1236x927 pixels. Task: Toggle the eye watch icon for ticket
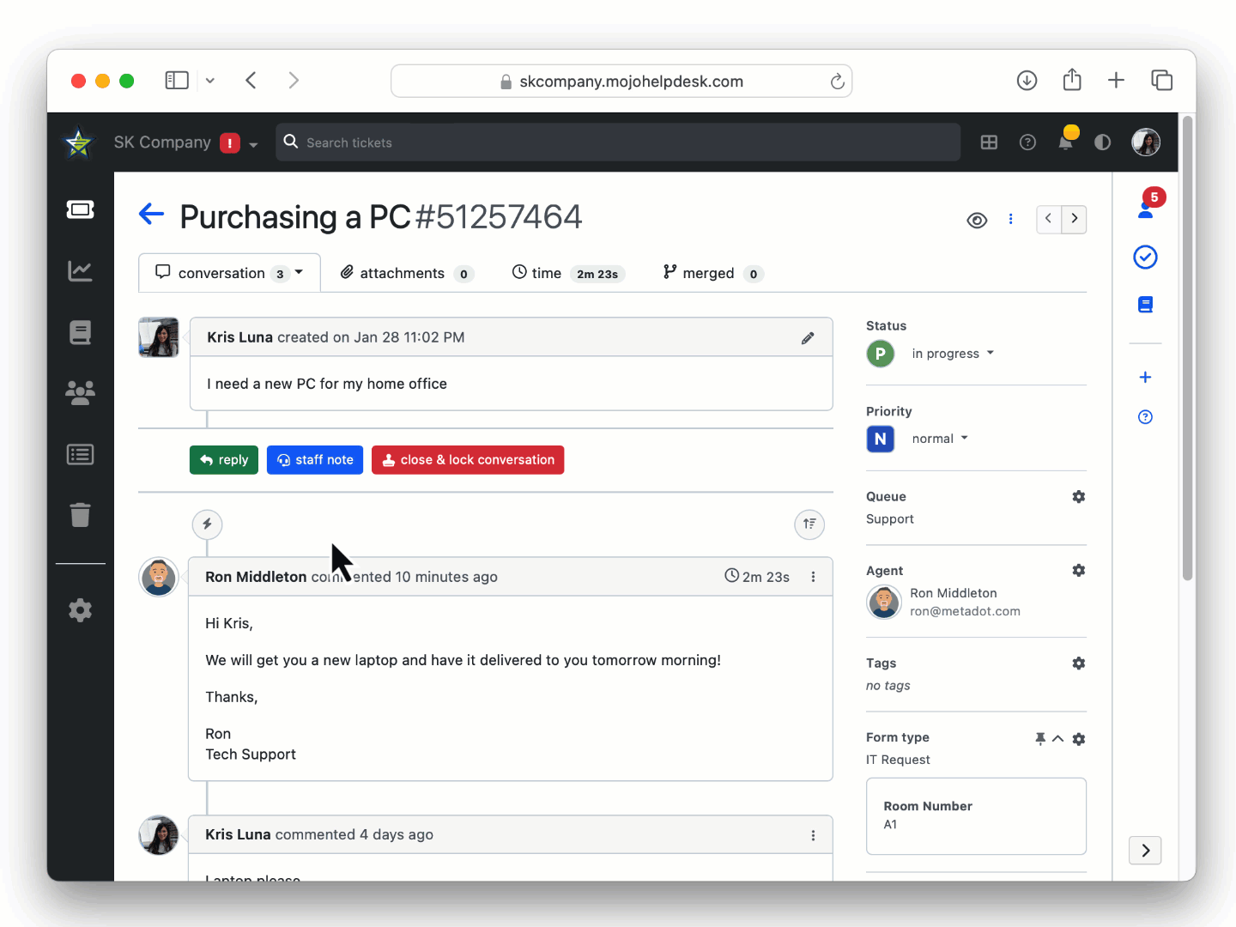coord(977,221)
